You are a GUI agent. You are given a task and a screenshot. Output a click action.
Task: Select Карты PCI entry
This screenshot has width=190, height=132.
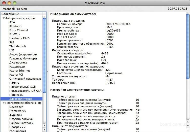click(16, 75)
